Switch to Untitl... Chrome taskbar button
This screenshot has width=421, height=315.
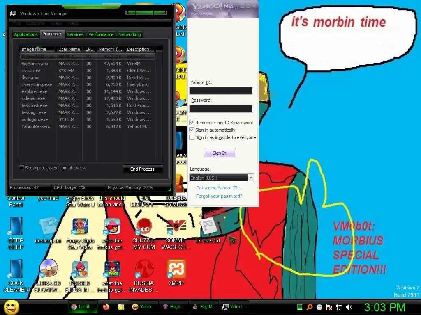click(83, 307)
